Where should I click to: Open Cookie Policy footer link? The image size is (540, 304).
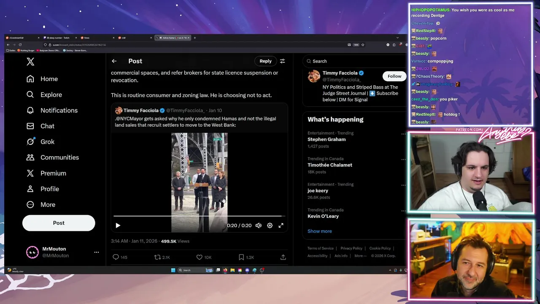coord(380,248)
